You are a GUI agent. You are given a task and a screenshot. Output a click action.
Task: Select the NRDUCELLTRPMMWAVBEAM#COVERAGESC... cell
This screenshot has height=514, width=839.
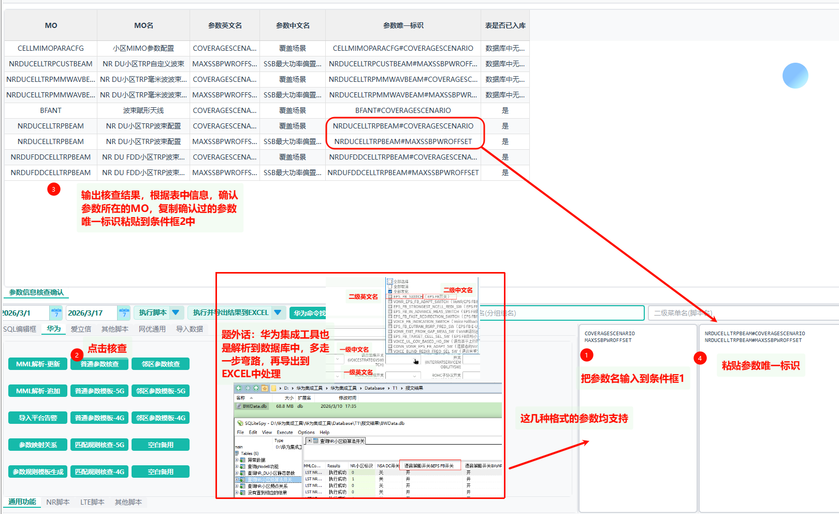click(x=403, y=79)
